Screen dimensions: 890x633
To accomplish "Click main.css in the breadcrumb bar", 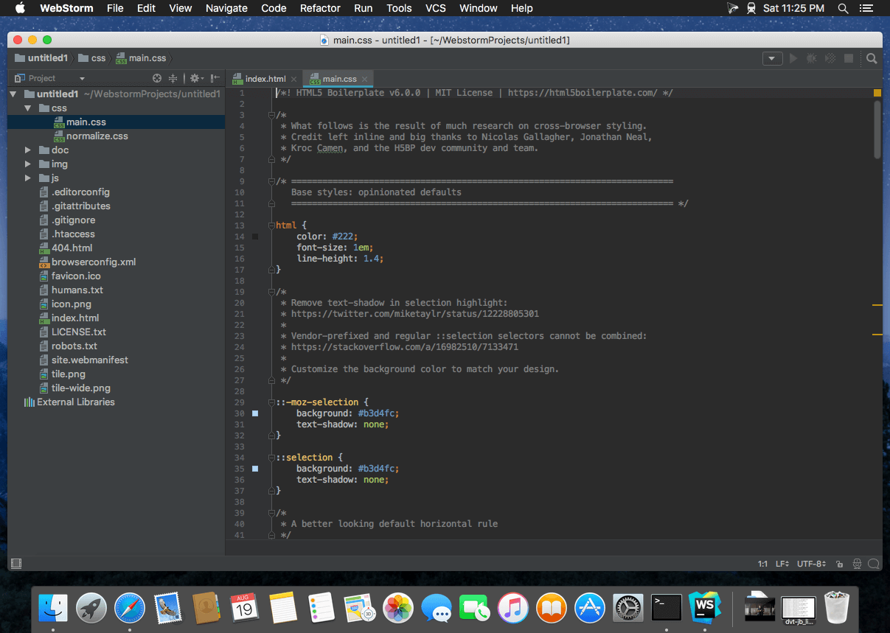I will pos(141,58).
